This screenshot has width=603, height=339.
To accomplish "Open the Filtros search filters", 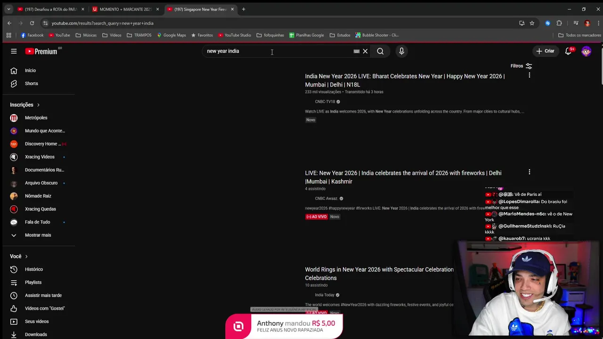I will click(x=521, y=66).
